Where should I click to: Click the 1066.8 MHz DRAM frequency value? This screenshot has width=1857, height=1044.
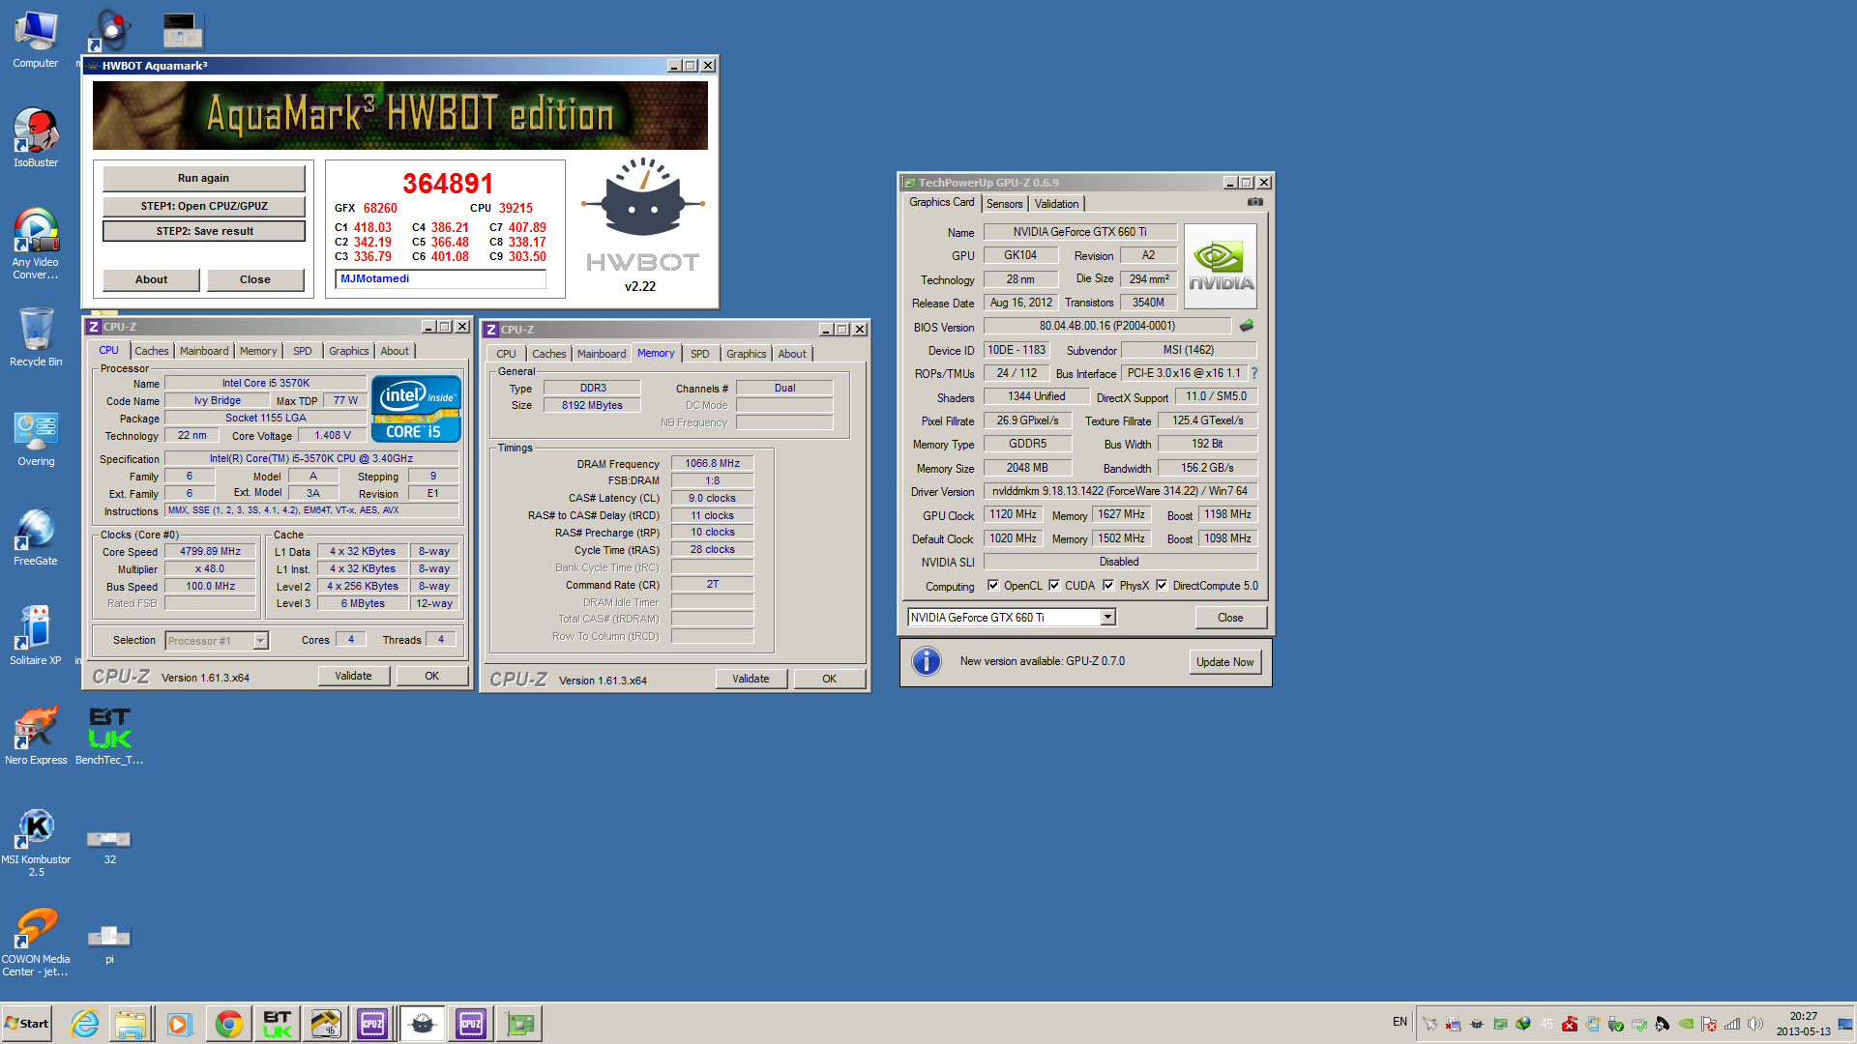712,464
